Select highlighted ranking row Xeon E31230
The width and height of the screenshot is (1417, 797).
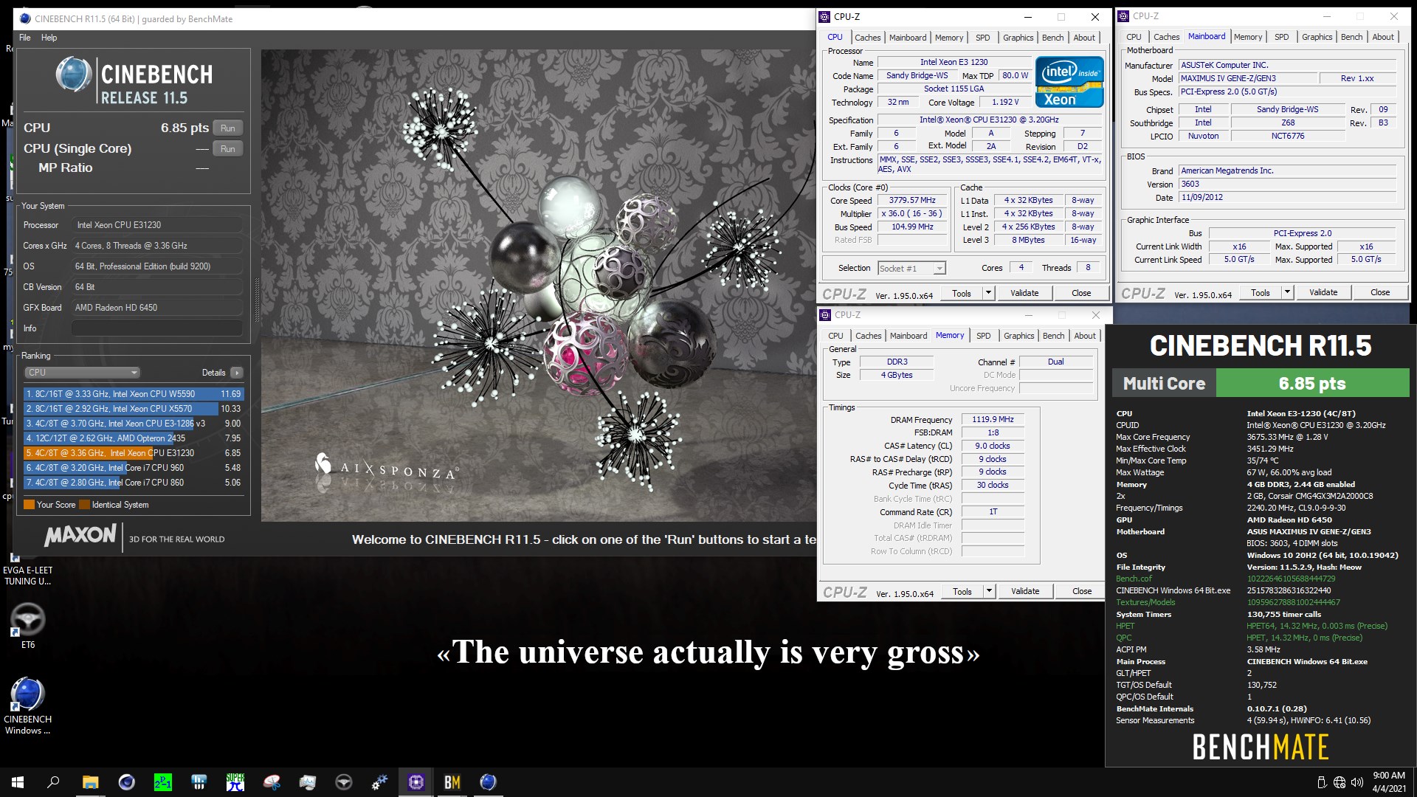coord(133,453)
